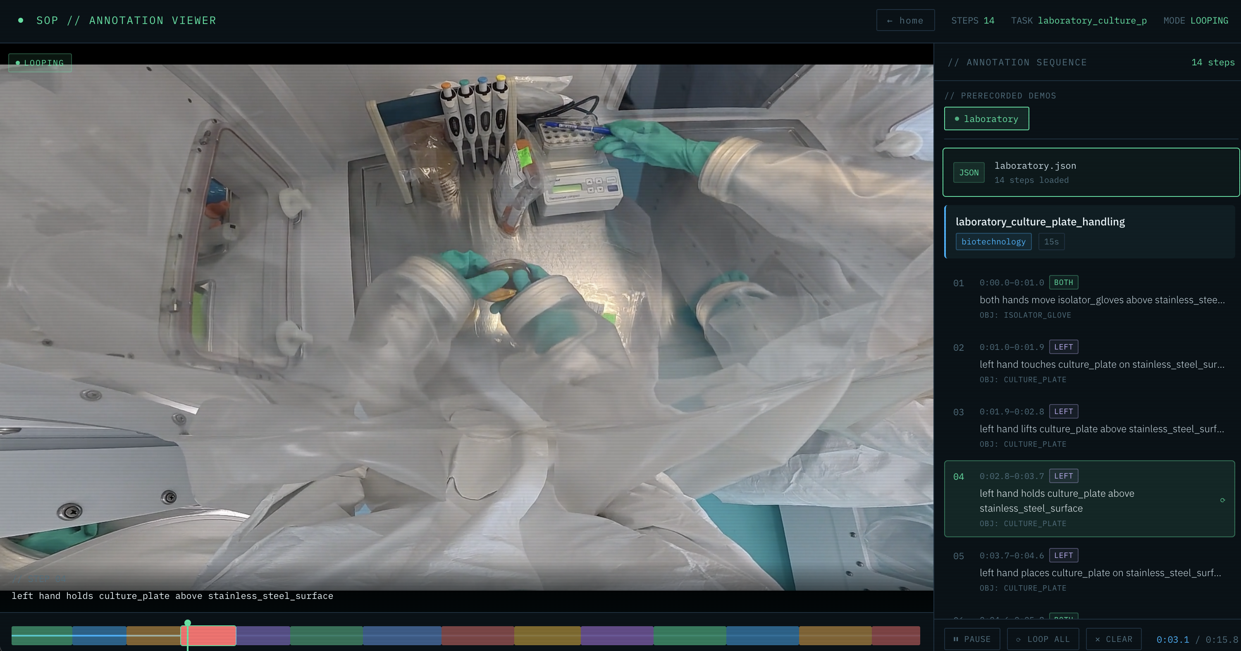The image size is (1241, 651).
Task: Jump to the second blue timeline segment
Action: click(402, 636)
